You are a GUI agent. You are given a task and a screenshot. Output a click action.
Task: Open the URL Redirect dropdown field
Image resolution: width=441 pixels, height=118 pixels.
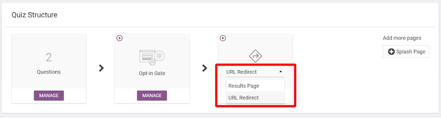248,72
